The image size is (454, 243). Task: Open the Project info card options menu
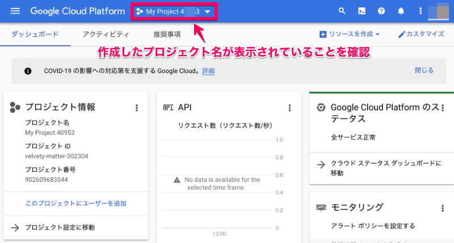coord(136,108)
